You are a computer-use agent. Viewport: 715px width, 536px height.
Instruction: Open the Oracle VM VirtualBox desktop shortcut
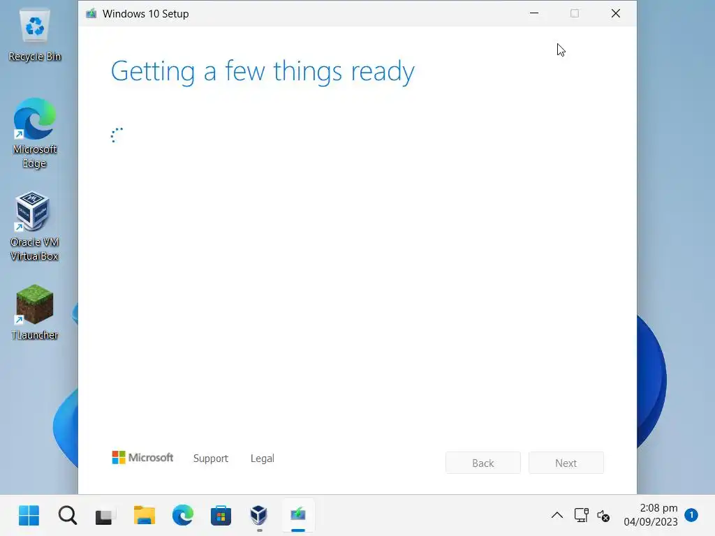click(35, 226)
